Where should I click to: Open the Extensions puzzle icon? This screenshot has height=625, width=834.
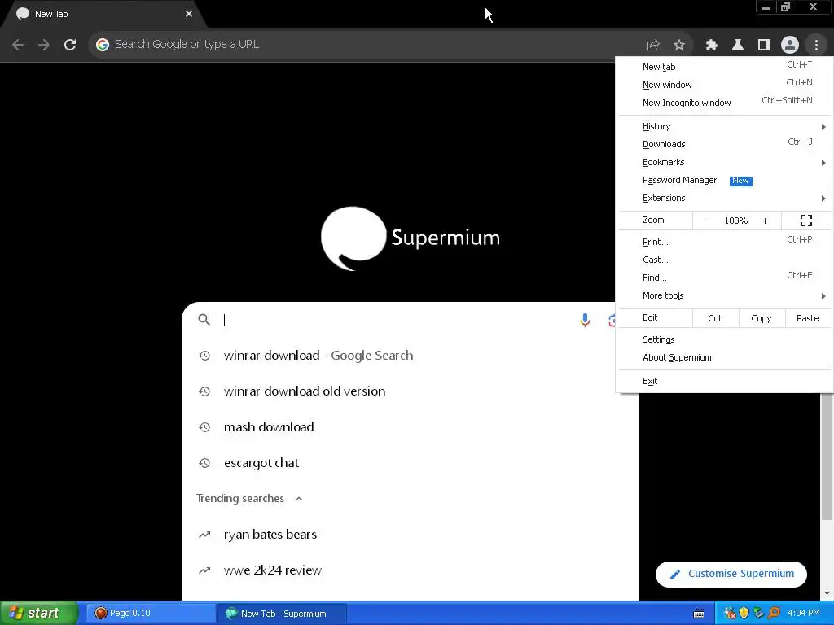[712, 46]
